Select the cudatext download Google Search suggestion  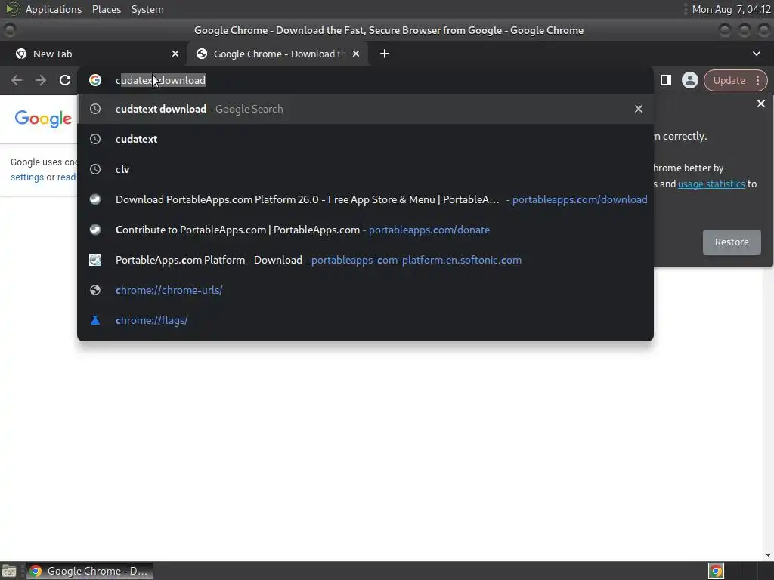tap(365, 109)
